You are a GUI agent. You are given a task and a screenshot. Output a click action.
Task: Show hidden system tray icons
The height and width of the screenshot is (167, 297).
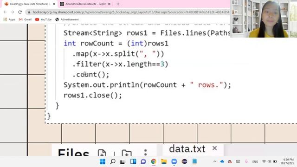pos(214,161)
